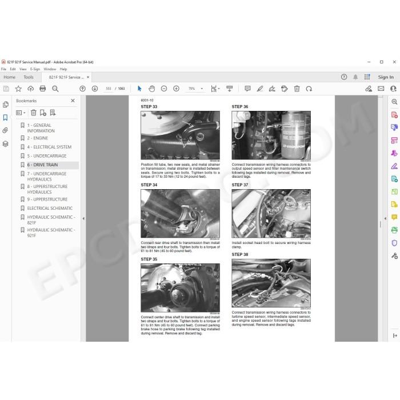This screenshot has height=400, width=400.
Task: Open the 5 - UNDERCARRIAGE bookmark
Action: point(47,156)
